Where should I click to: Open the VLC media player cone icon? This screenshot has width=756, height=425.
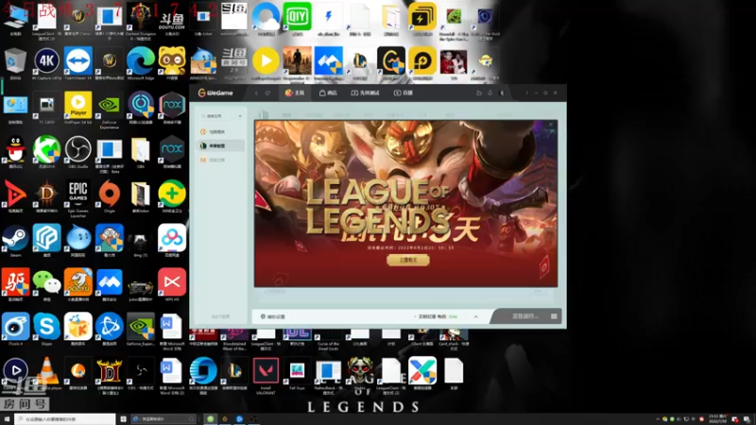pos(46,371)
